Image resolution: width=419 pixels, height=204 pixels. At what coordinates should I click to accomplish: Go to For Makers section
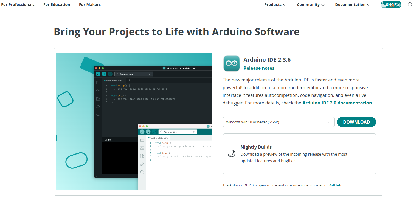(90, 5)
